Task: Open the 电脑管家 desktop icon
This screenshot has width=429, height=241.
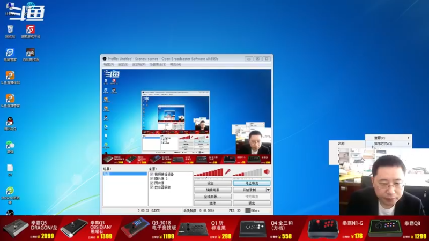Action: point(10,55)
